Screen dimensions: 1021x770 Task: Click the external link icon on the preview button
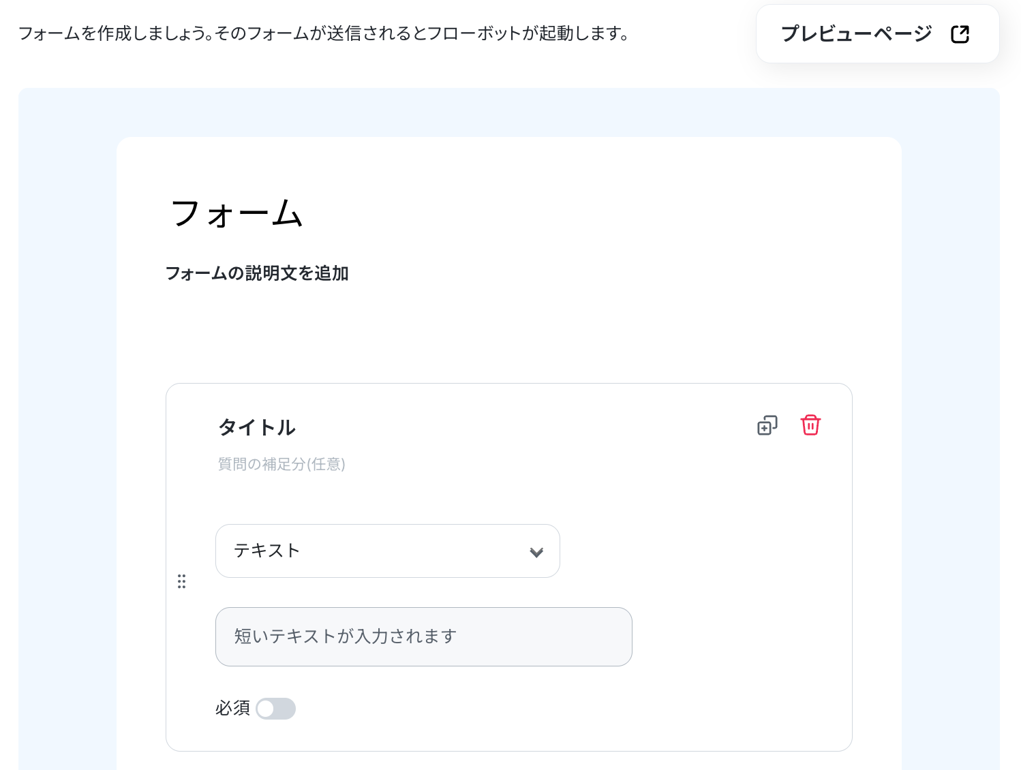click(x=960, y=34)
